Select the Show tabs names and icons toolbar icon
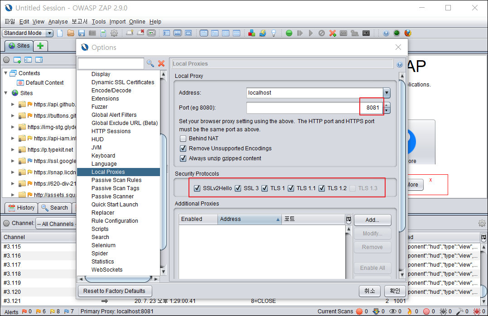 (151, 33)
